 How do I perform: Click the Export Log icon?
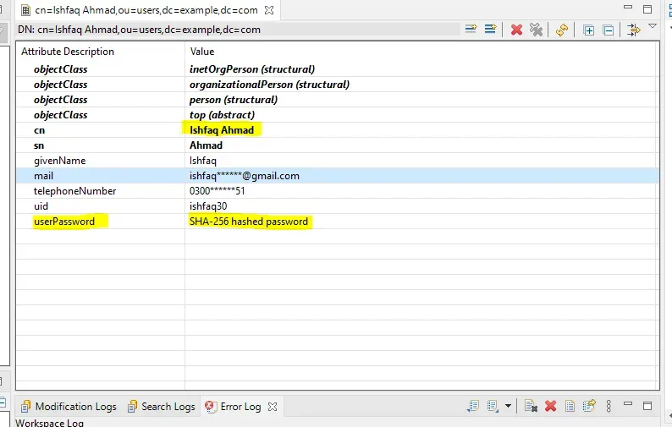(473, 406)
